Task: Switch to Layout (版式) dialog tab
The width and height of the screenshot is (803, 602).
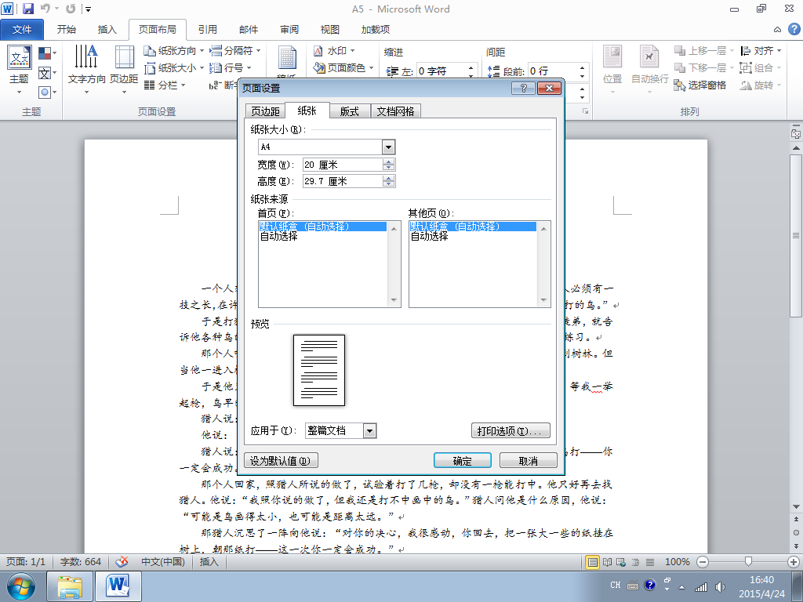Action: (349, 111)
